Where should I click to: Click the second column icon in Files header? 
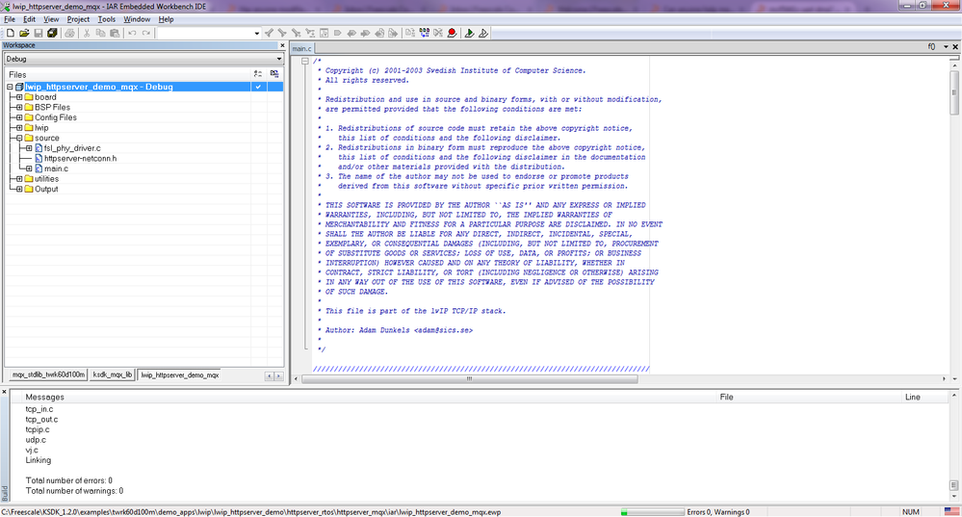[274, 74]
